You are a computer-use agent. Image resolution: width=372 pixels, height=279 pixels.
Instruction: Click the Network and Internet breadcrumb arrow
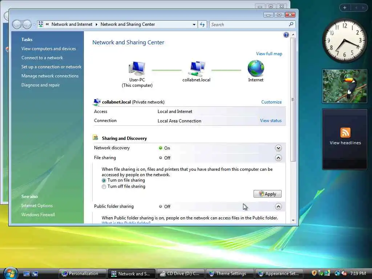pos(97,24)
